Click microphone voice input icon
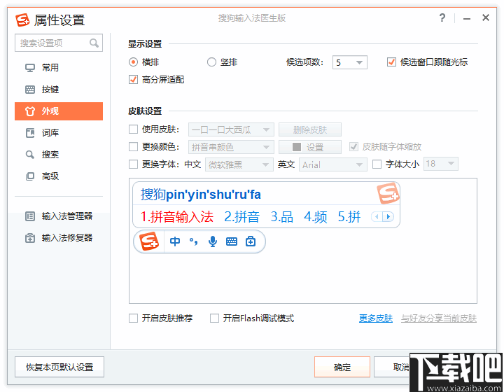Image resolution: width=504 pixels, height=392 pixels. click(213, 241)
